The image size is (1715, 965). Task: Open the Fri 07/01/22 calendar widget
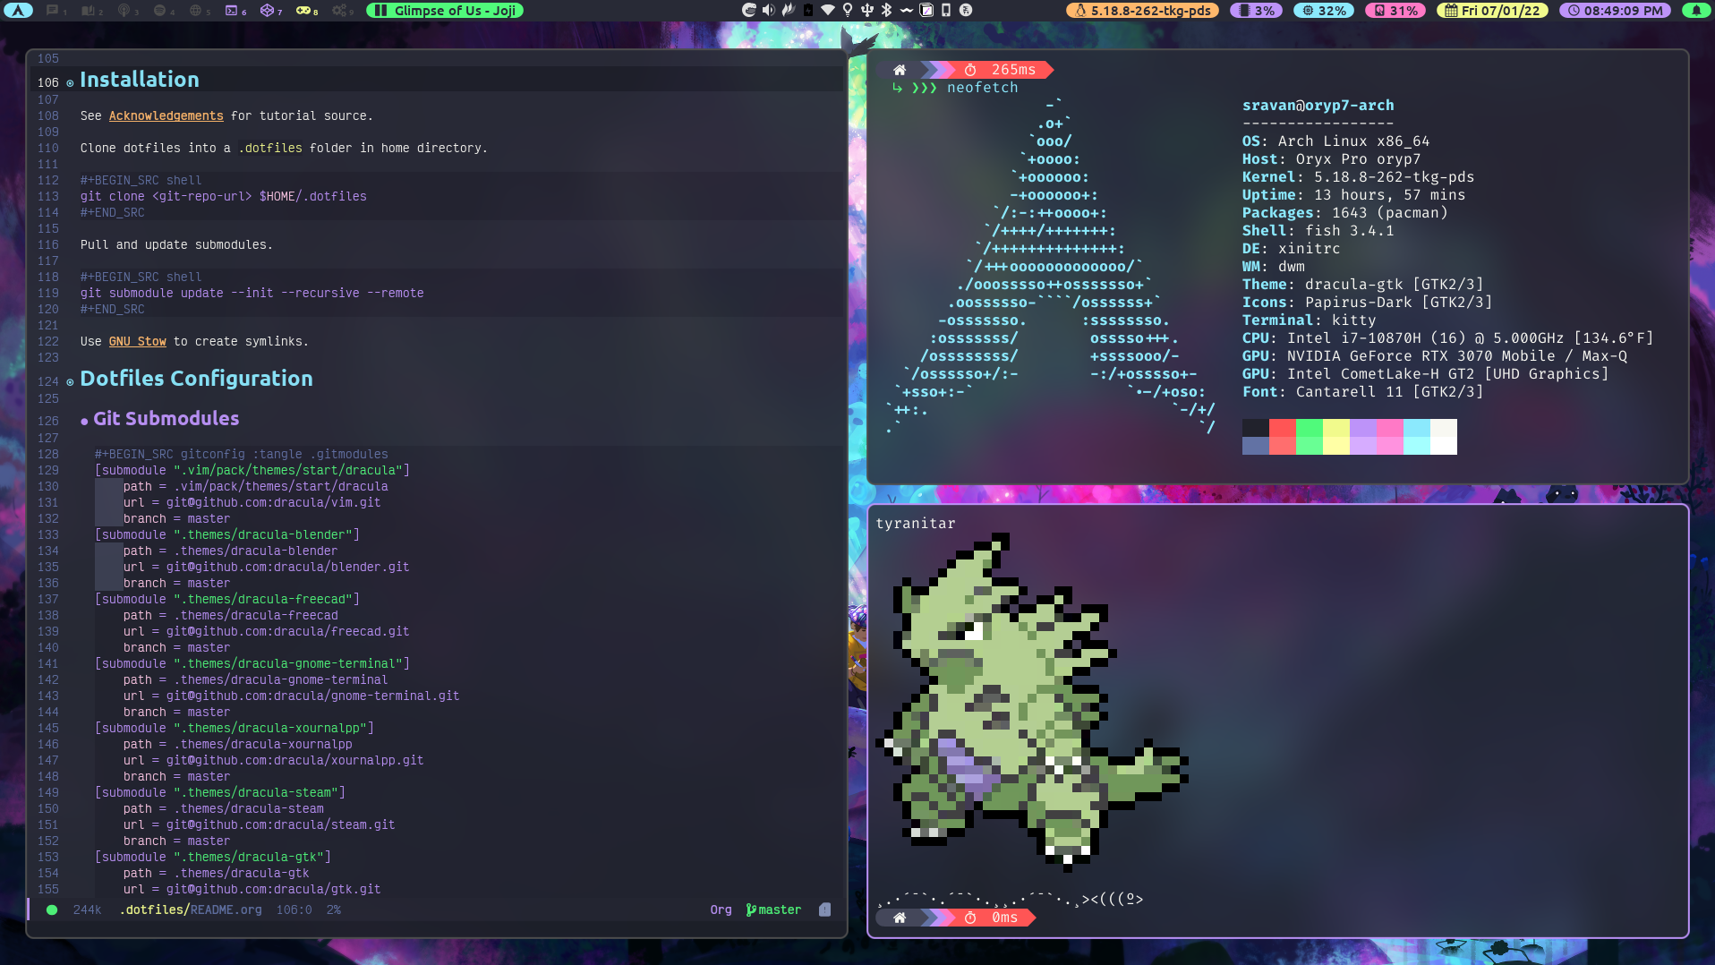(1492, 11)
